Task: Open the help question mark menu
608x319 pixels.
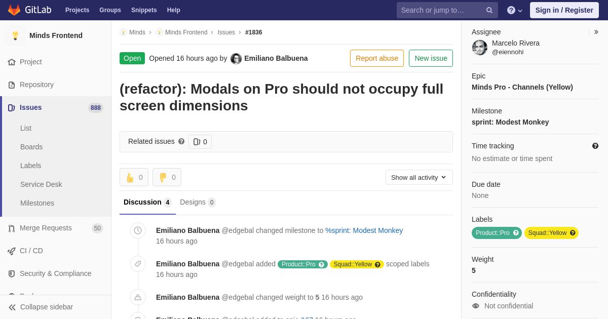Action: click(x=515, y=10)
